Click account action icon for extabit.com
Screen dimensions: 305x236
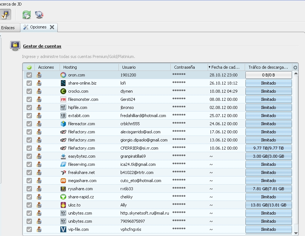coord(39,116)
